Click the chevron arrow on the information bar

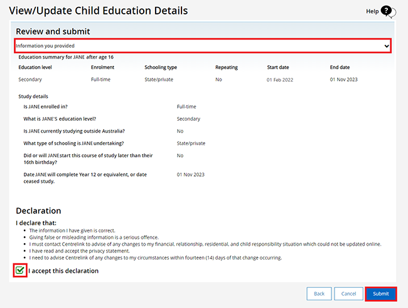[x=386, y=46]
